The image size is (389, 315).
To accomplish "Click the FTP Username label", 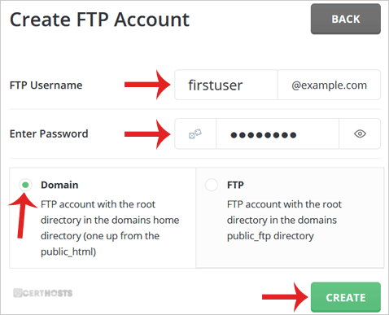I will 46,85.
